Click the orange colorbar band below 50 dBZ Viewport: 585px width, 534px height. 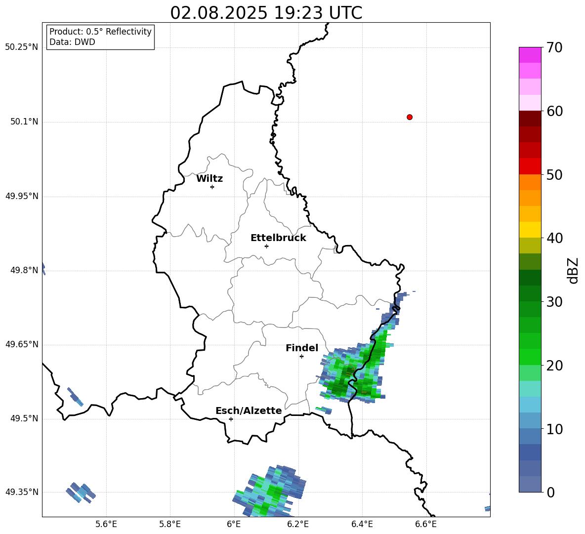click(x=530, y=182)
